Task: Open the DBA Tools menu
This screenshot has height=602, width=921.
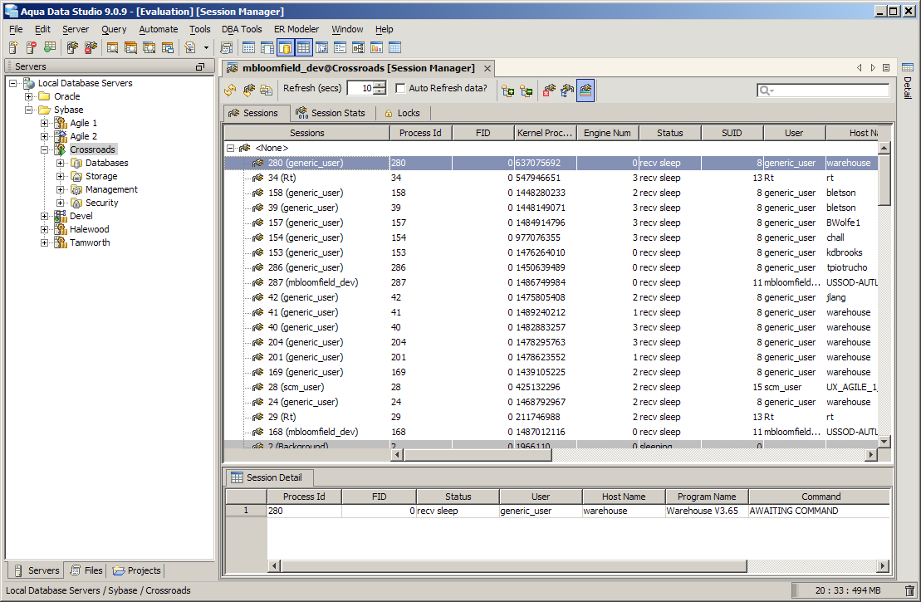Action: (x=242, y=29)
